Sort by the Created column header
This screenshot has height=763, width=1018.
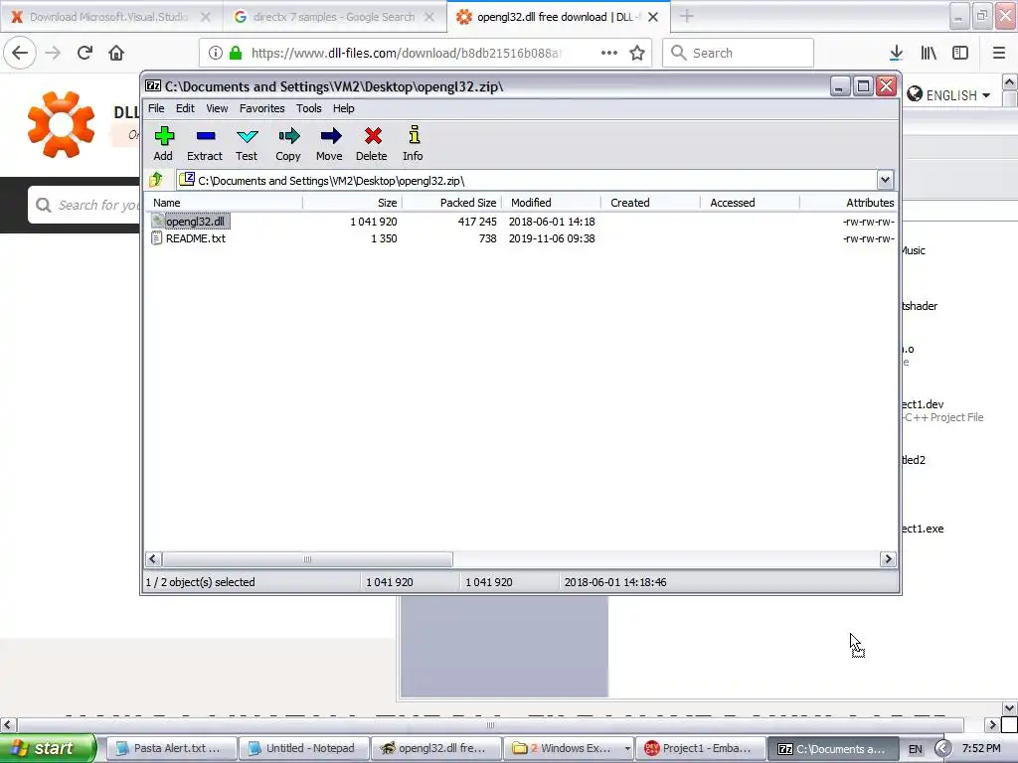[650, 203]
